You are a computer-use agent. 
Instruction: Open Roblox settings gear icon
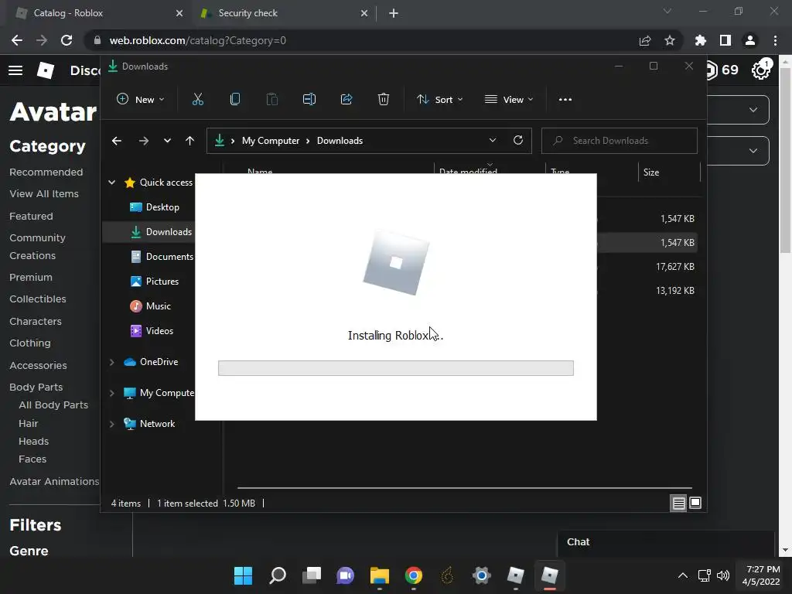click(x=760, y=70)
